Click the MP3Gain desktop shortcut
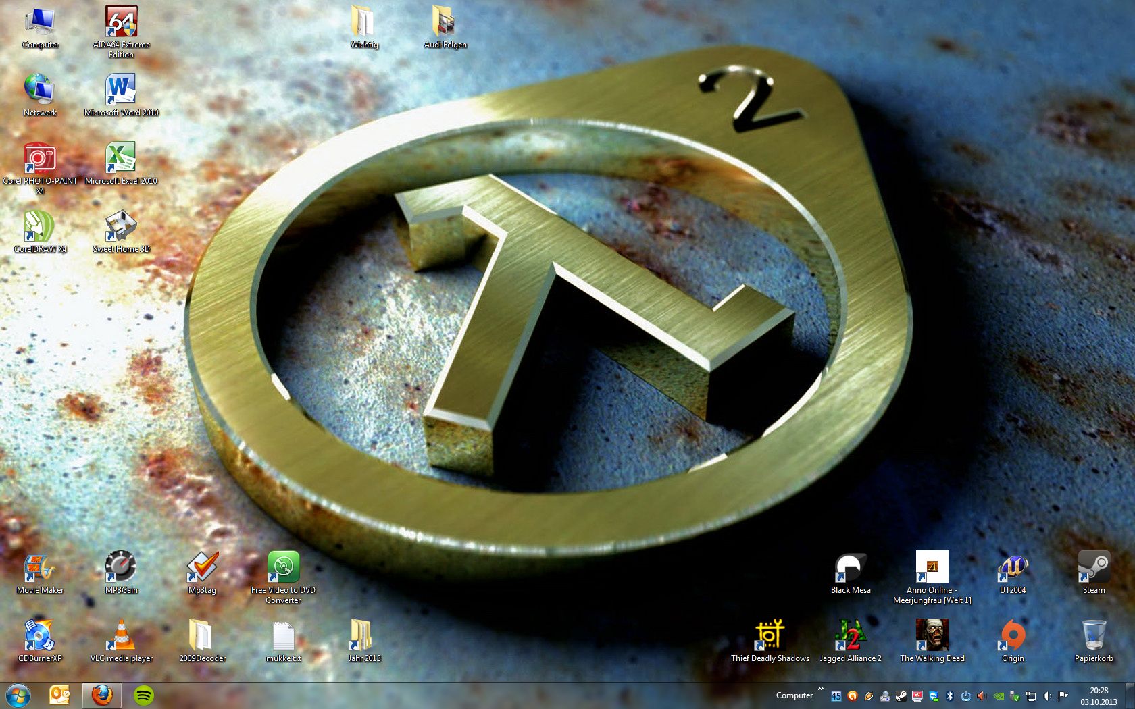 tap(122, 573)
